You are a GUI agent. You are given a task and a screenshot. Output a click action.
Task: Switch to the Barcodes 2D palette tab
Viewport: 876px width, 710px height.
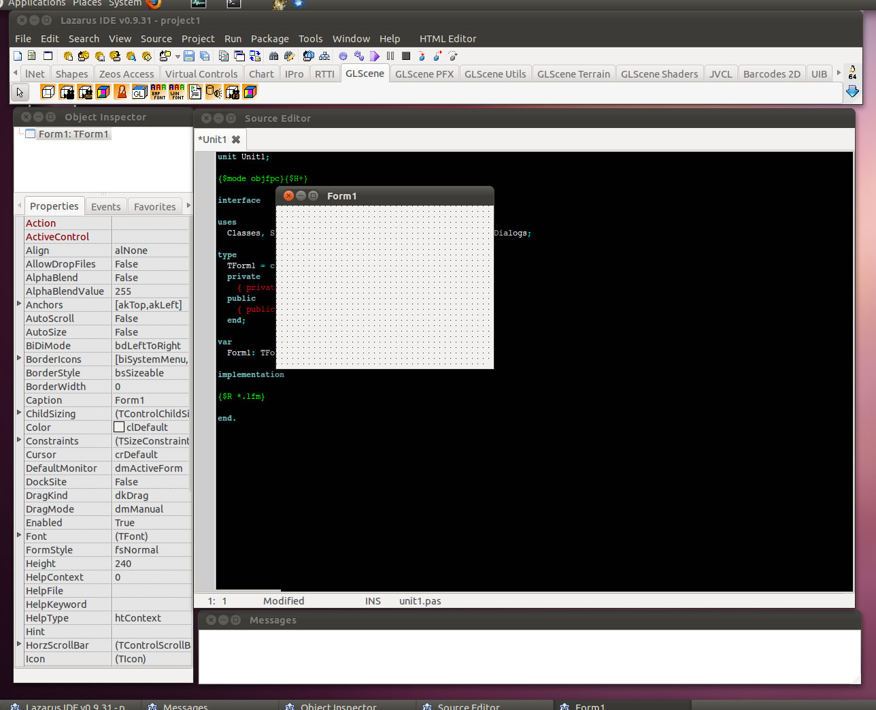pyautogui.click(x=772, y=74)
